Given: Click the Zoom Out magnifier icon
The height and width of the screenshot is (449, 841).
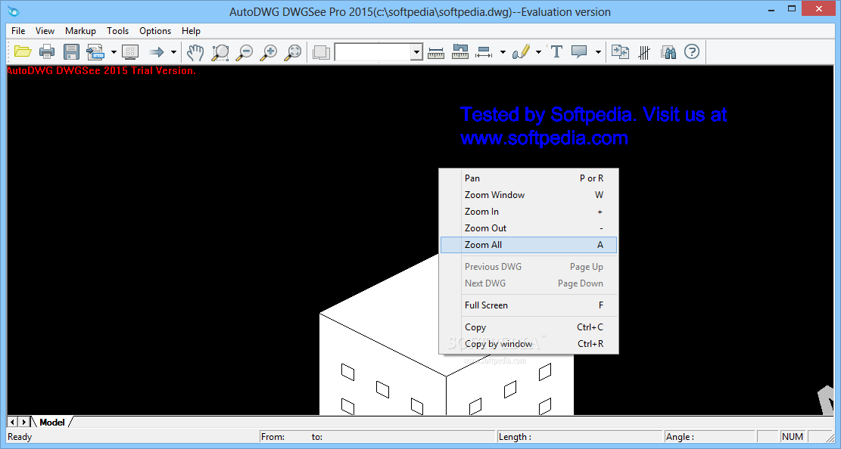Looking at the screenshot, I should click(x=245, y=52).
